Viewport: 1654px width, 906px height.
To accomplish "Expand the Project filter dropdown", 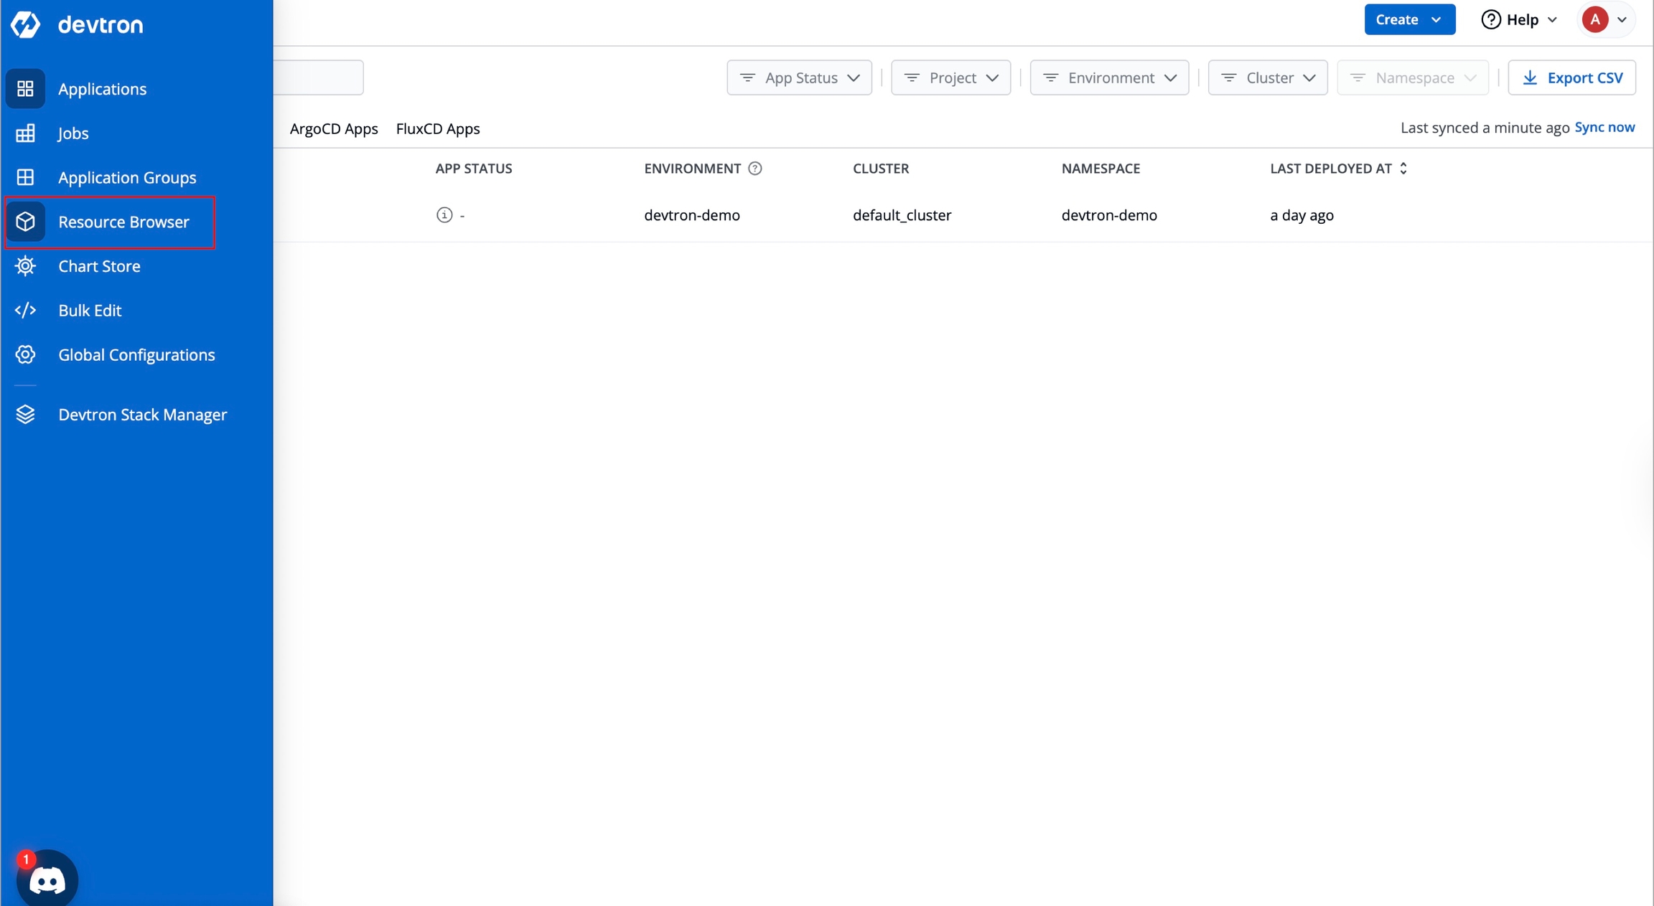I will tap(950, 77).
